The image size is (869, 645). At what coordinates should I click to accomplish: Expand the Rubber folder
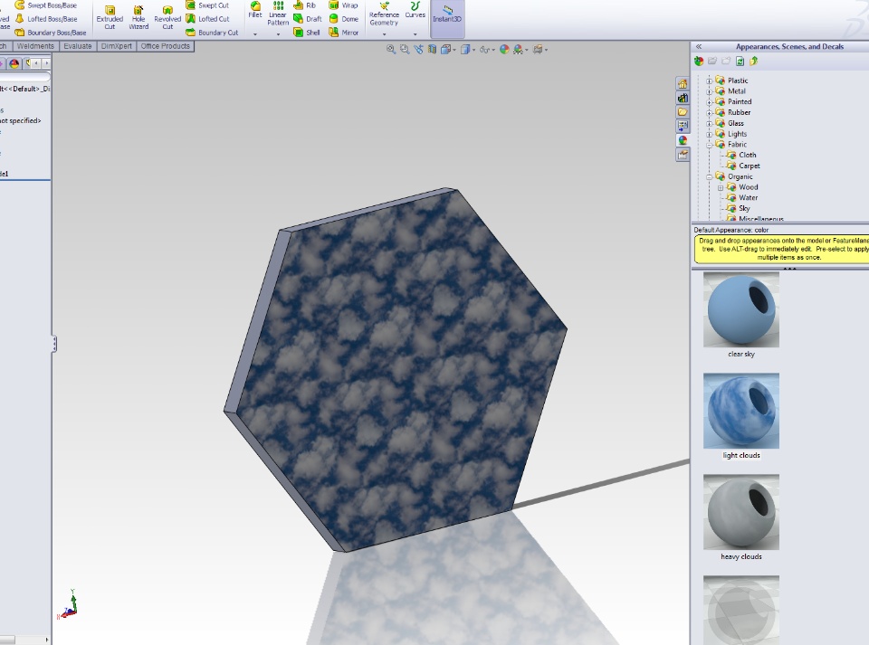(710, 112)
